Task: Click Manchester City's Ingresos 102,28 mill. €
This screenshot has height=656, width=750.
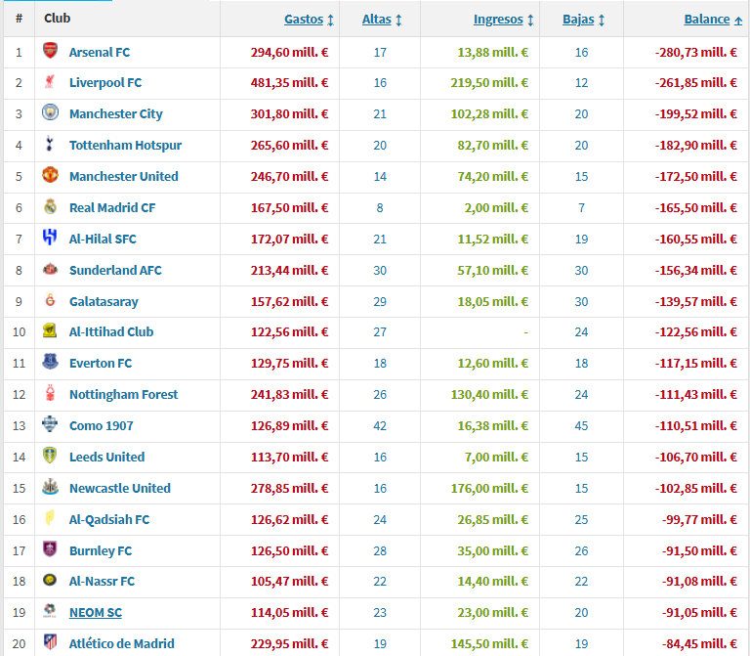Action: point(489,114)
